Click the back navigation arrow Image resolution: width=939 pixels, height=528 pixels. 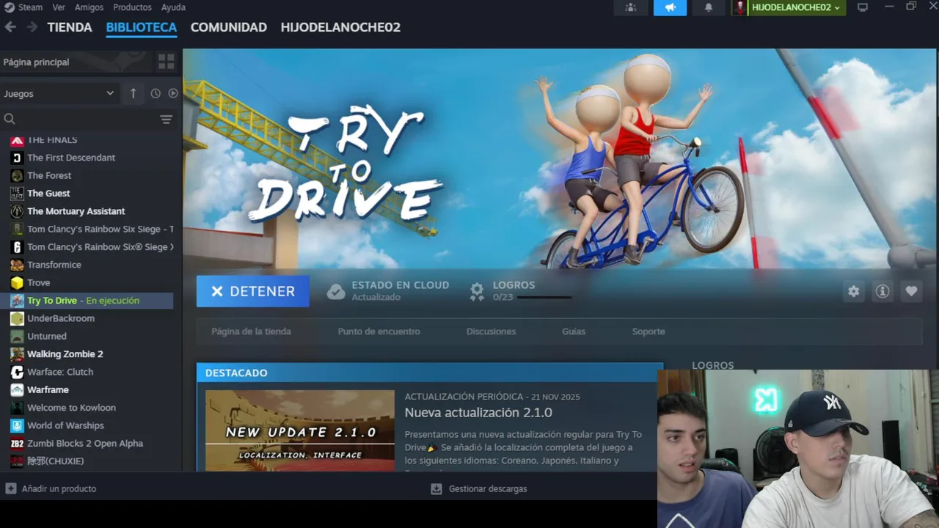10,27
